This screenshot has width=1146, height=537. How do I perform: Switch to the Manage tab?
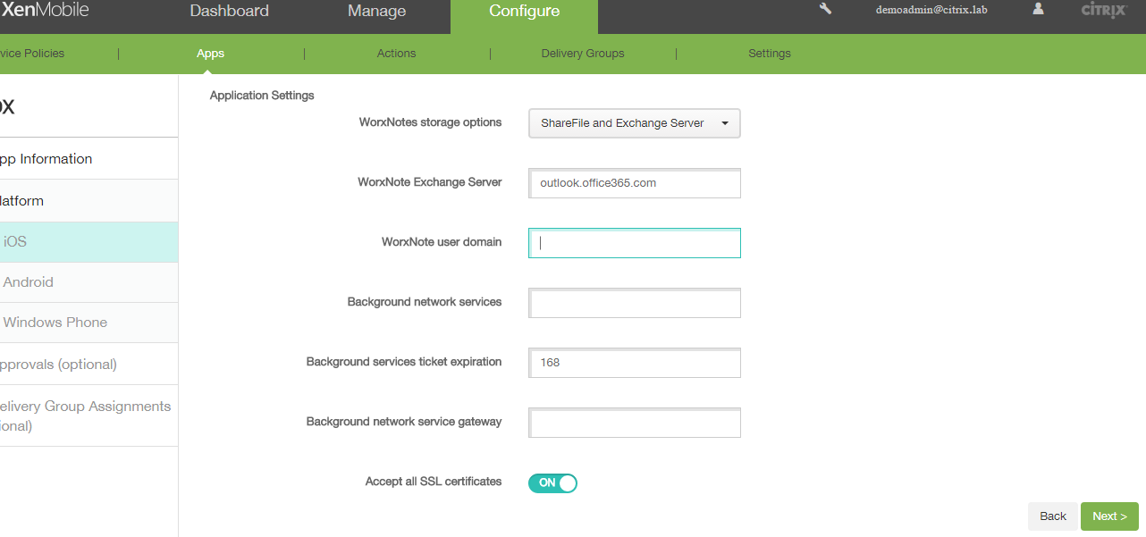click(376, 12)
